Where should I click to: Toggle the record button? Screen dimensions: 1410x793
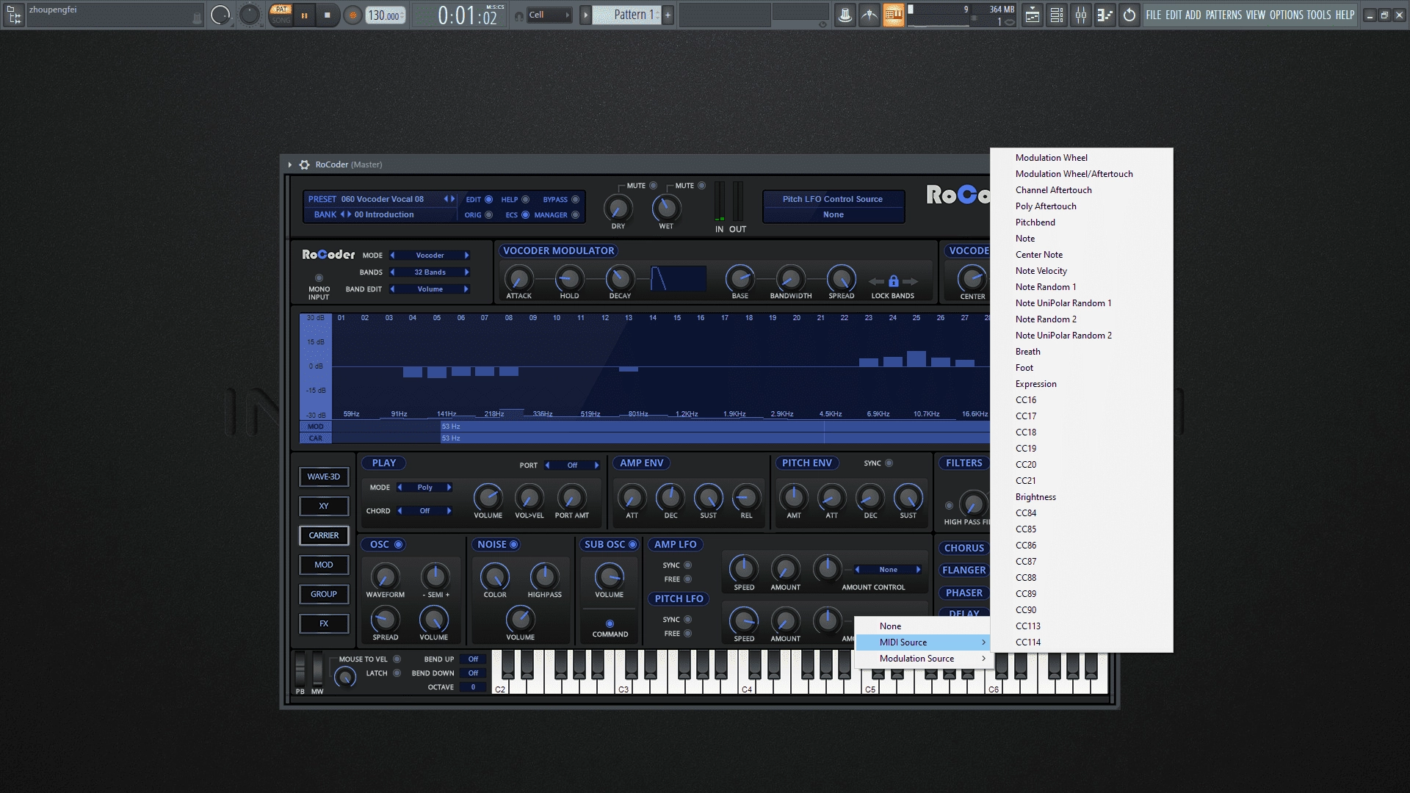pyautogui.click(x=352, y=15)
